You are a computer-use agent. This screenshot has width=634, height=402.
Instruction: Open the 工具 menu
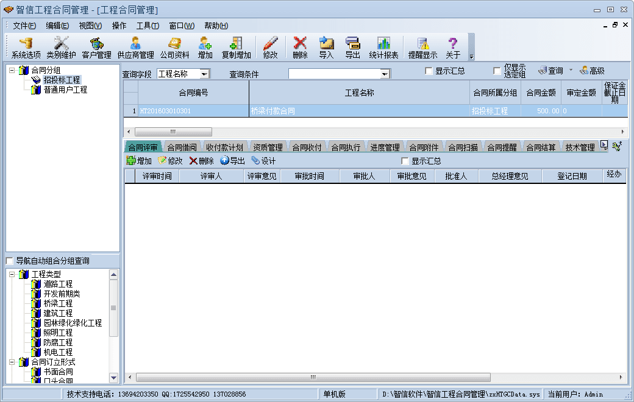[x=147, y=26]
